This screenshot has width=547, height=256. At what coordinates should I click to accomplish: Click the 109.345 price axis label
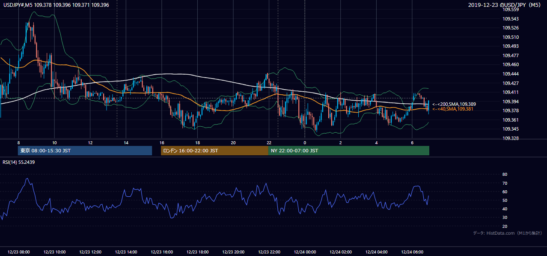[x=511, y=129]
